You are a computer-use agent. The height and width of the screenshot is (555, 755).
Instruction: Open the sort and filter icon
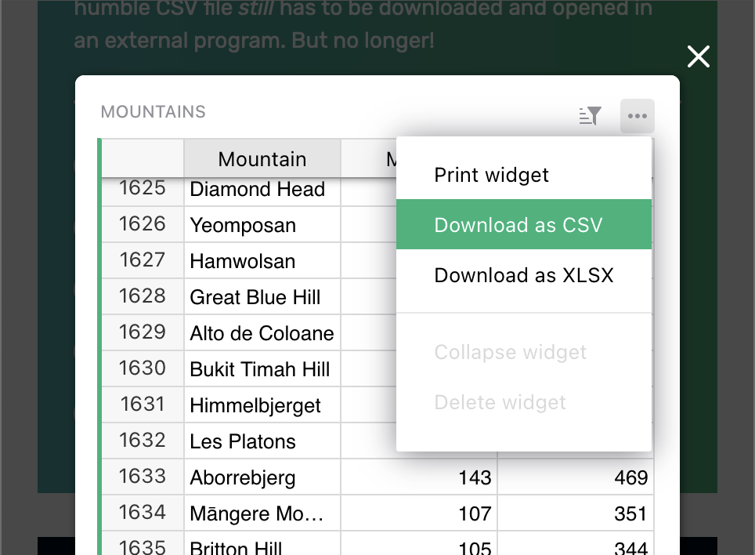590,116
